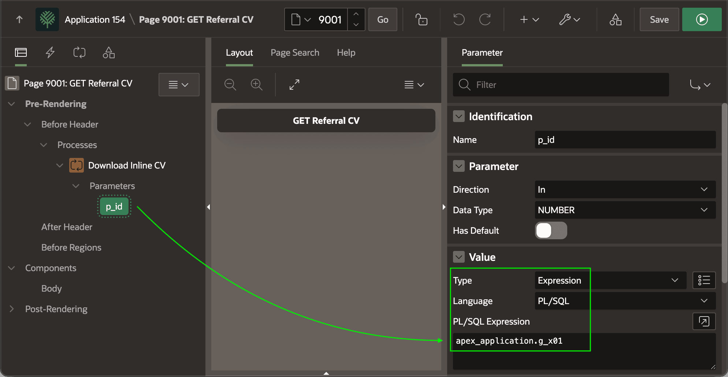Toggle the Has Default switch
This screenshot has height=377, width=728.
coord(551,230)
